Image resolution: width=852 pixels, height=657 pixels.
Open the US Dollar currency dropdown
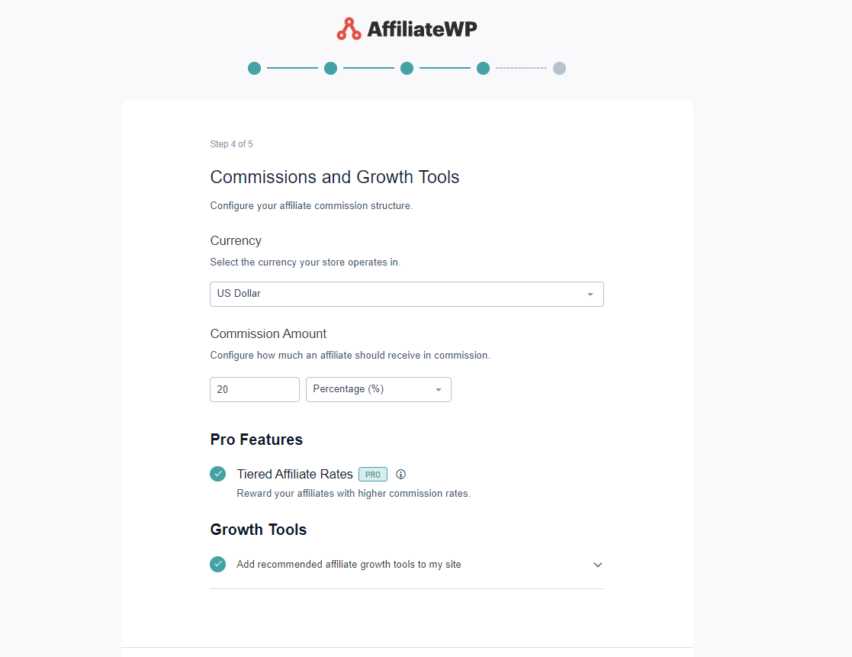[407, 294]
